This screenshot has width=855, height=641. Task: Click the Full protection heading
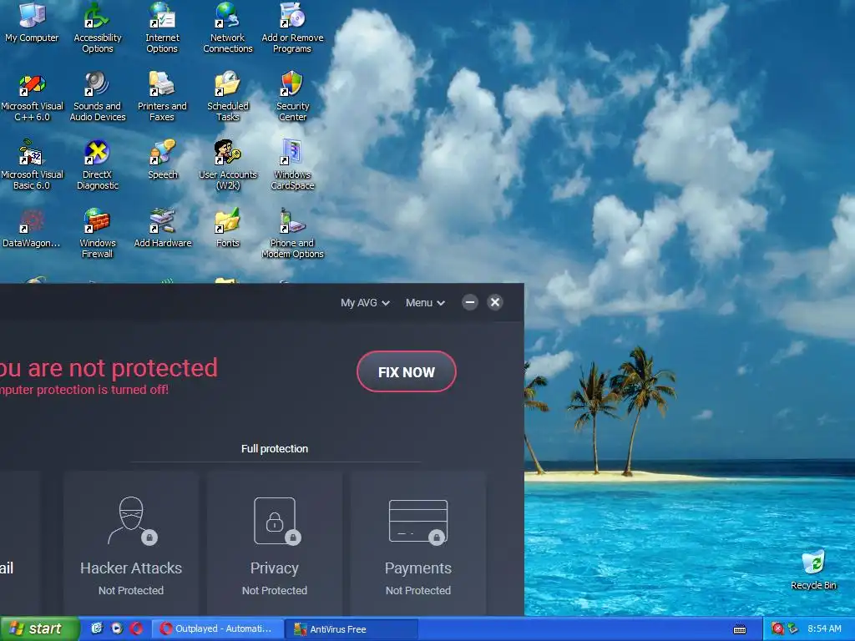click(x=274, y=448)
